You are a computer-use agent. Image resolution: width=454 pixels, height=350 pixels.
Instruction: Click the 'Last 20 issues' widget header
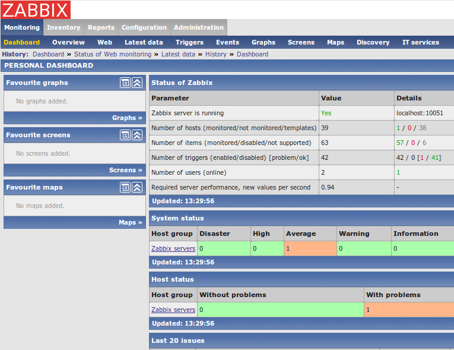click(301, 340)
